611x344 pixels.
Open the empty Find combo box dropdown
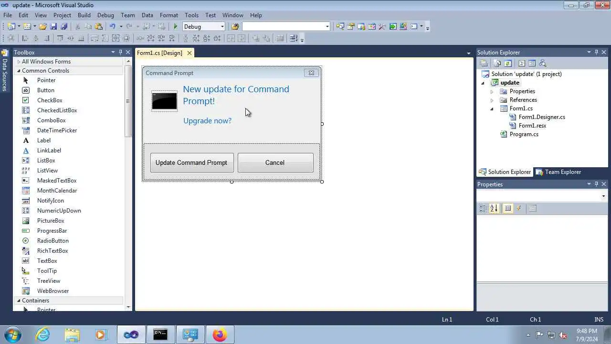(x=327, y=27)
